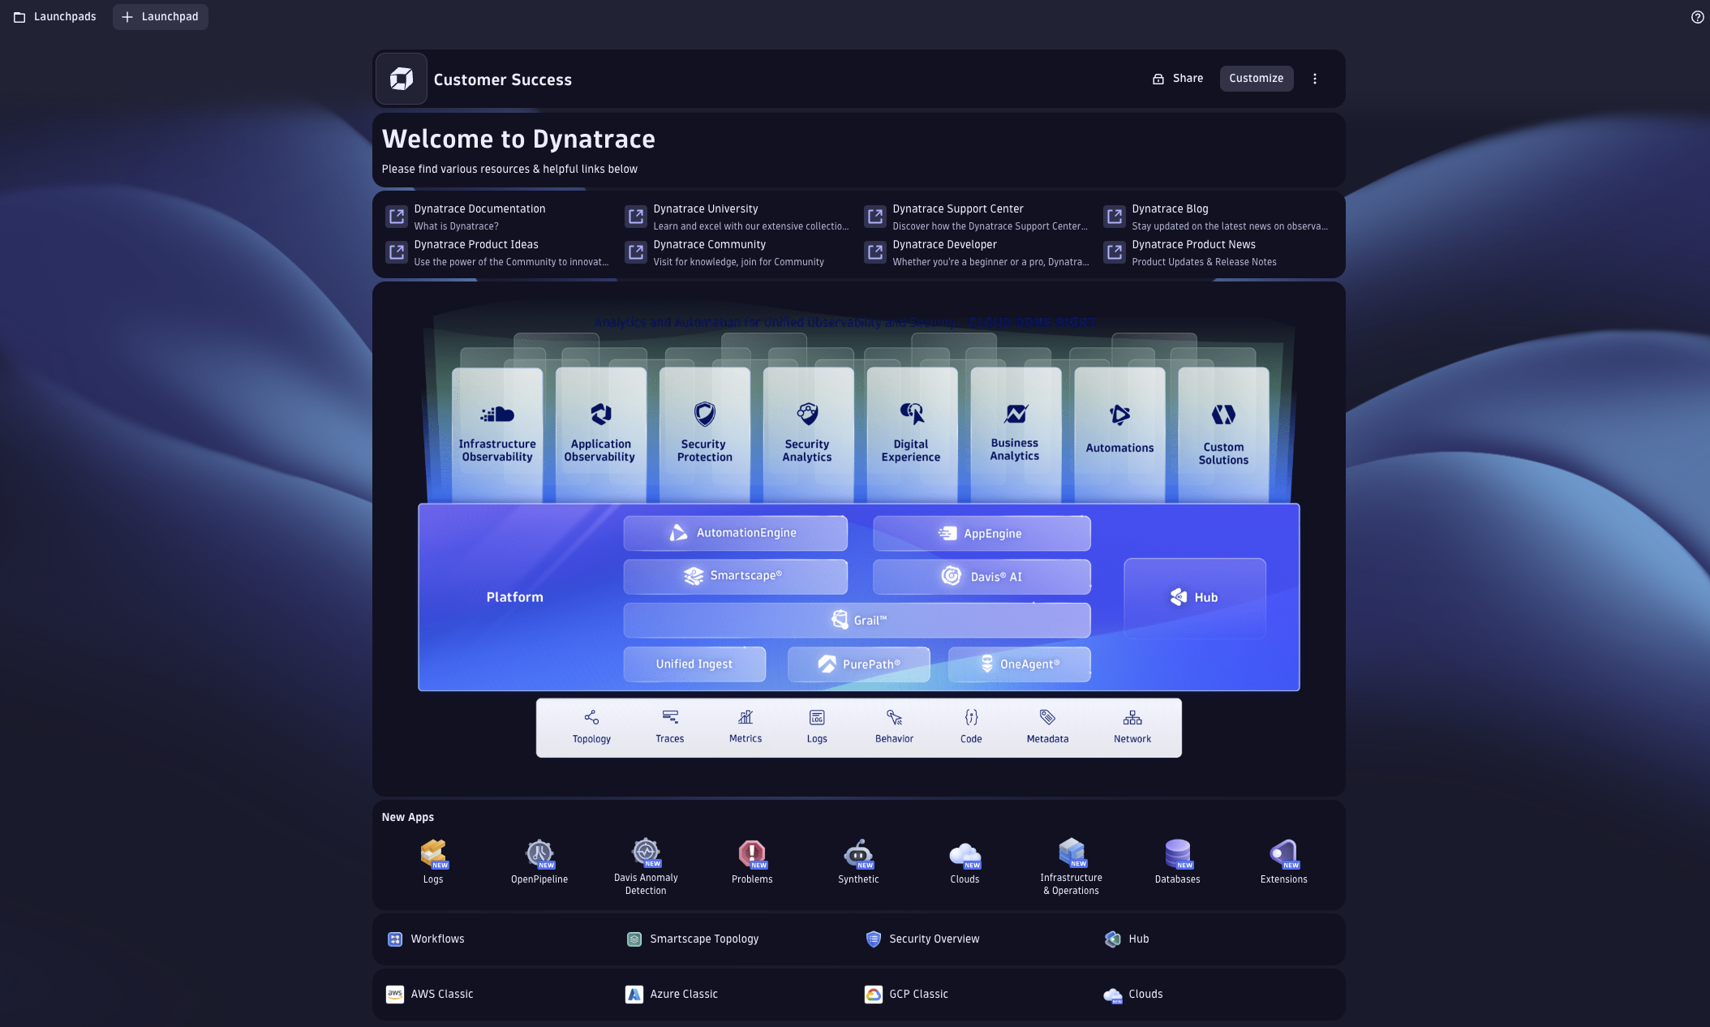The height and width of the screenshot is (1027, 1710).
Task: Open the AutomationEngine panel
Action: [734, 532]
